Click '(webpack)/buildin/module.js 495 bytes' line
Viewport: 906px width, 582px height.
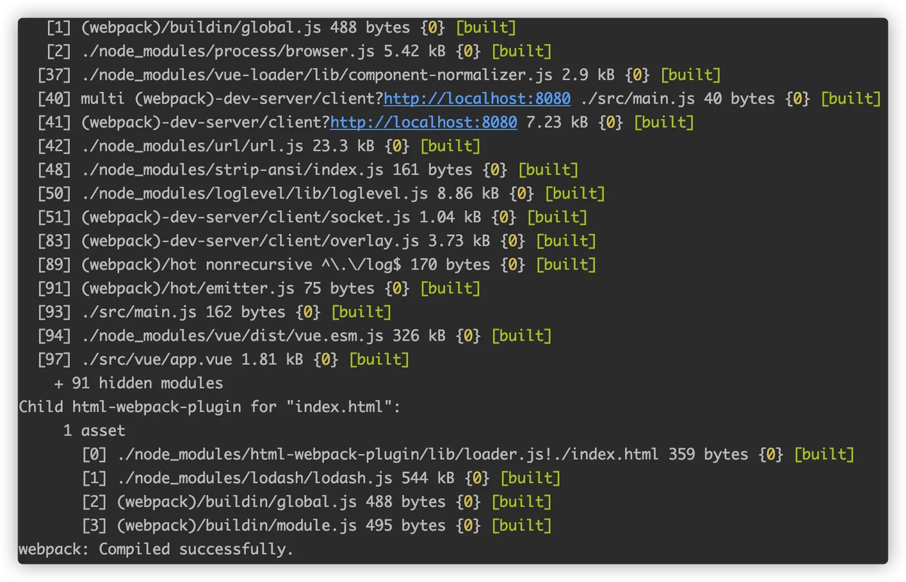[x=316, y=525]
